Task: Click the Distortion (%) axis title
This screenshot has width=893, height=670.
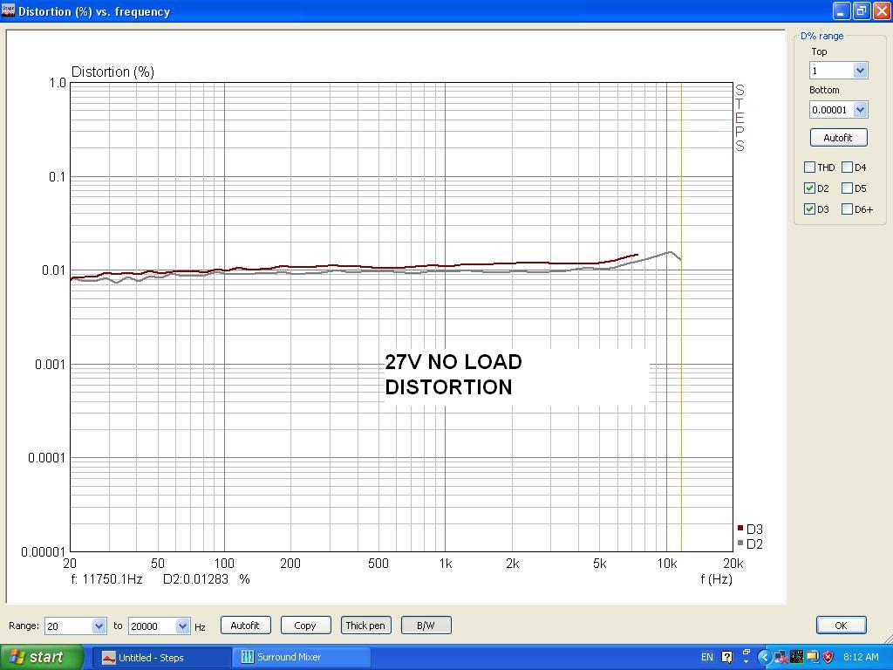Action: 112,72
